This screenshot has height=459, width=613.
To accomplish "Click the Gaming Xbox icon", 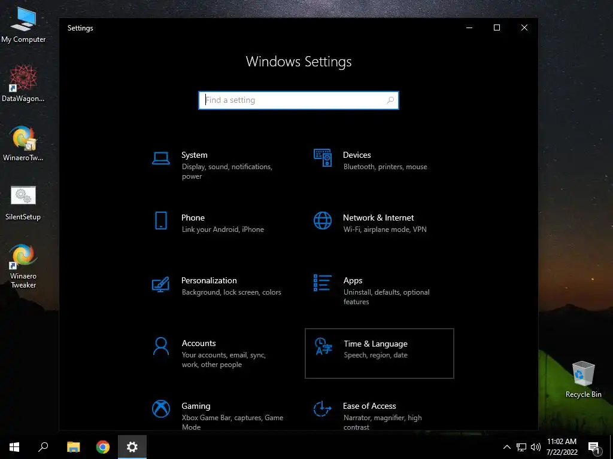I will pyautogui.click(x=160, y=409).
